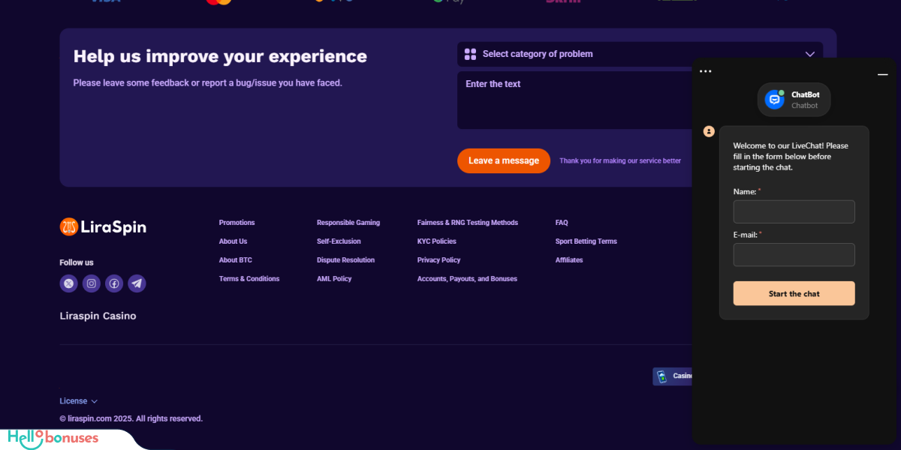Click 'Help us improve your experience' heading

[x=220, y=56]
